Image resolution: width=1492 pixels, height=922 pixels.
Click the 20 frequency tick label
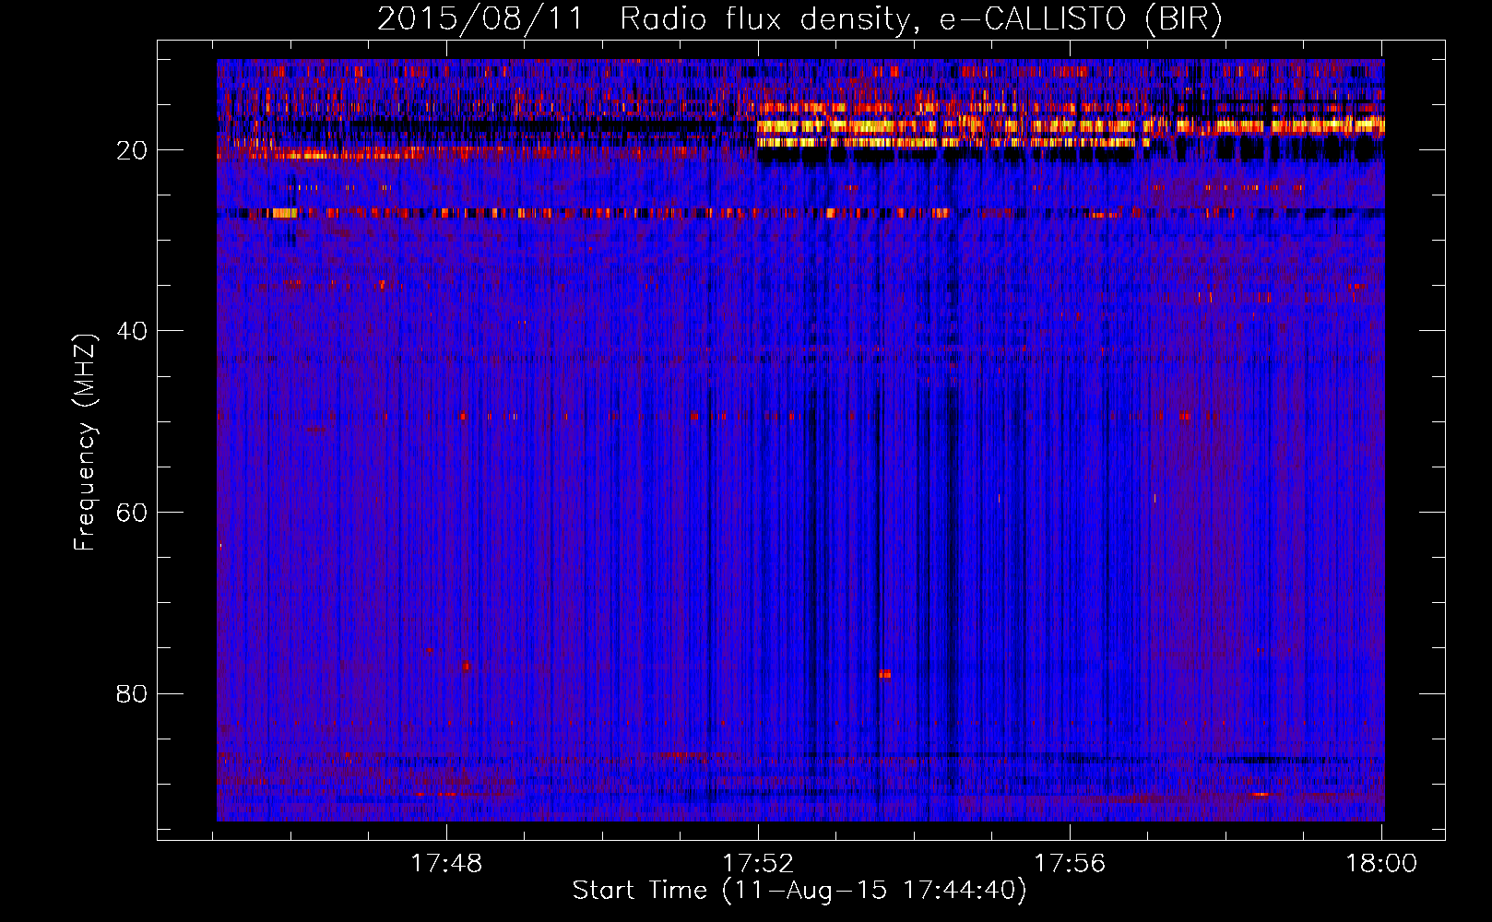132,150
